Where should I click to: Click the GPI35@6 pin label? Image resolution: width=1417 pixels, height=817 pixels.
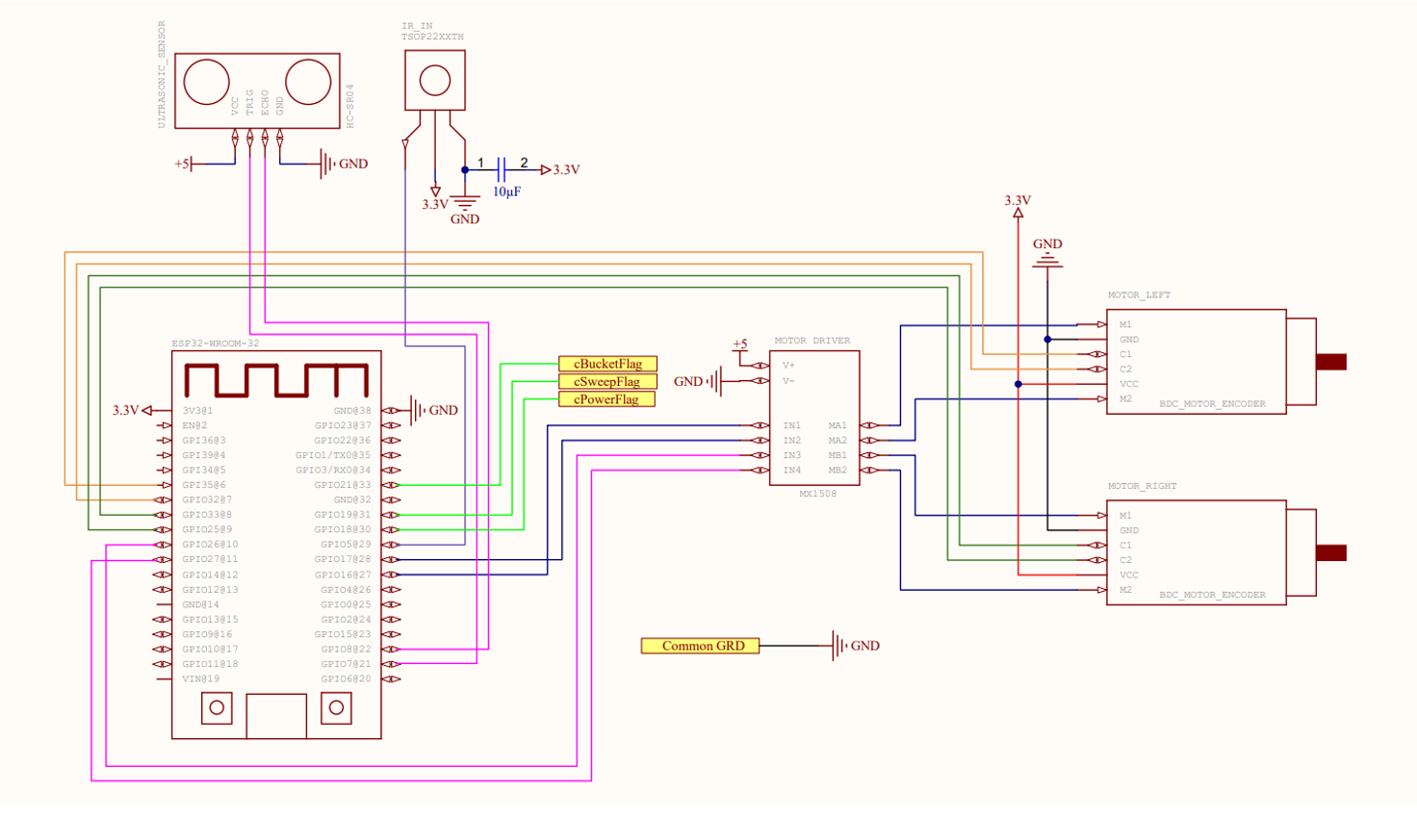[x=204, y=485]
